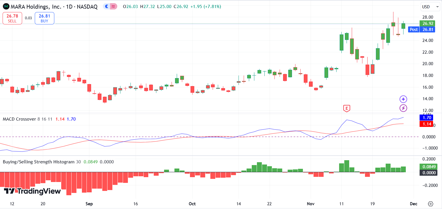This screenshot has height=209, width=442.
Task: Click the green 0.0849 histogram axis label
Action: (428, 167)
